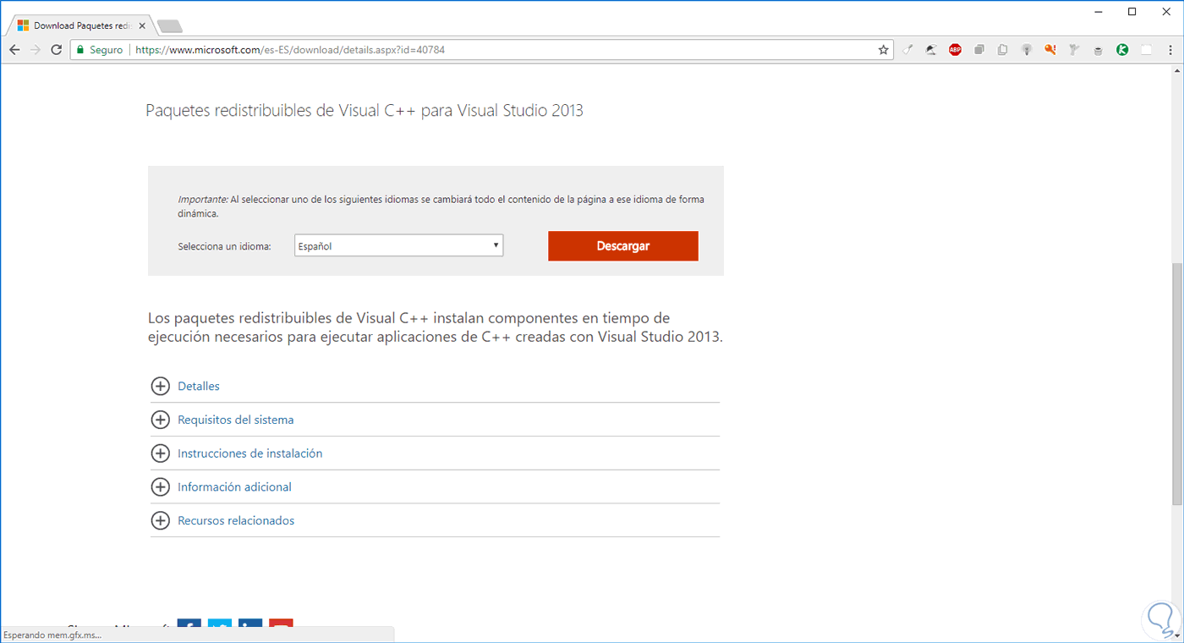Open the orange key extension icon
Image resolution: width=1184 pixels, height=643 pixels.
click(1050, 50)
